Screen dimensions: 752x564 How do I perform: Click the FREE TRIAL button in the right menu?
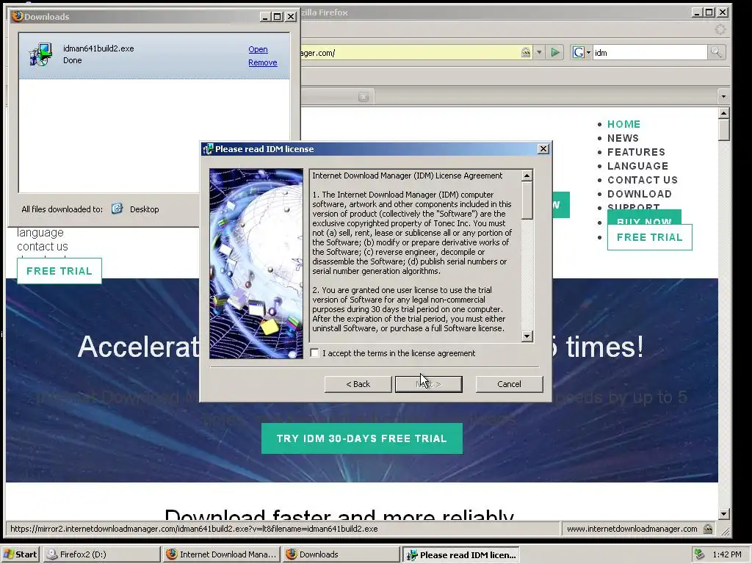650,237
